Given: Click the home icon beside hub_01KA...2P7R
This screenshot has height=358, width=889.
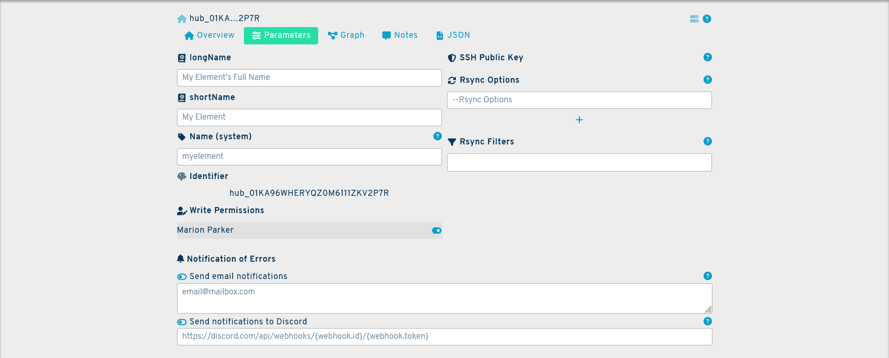Looking at the screenshot, I should [182, 19].
